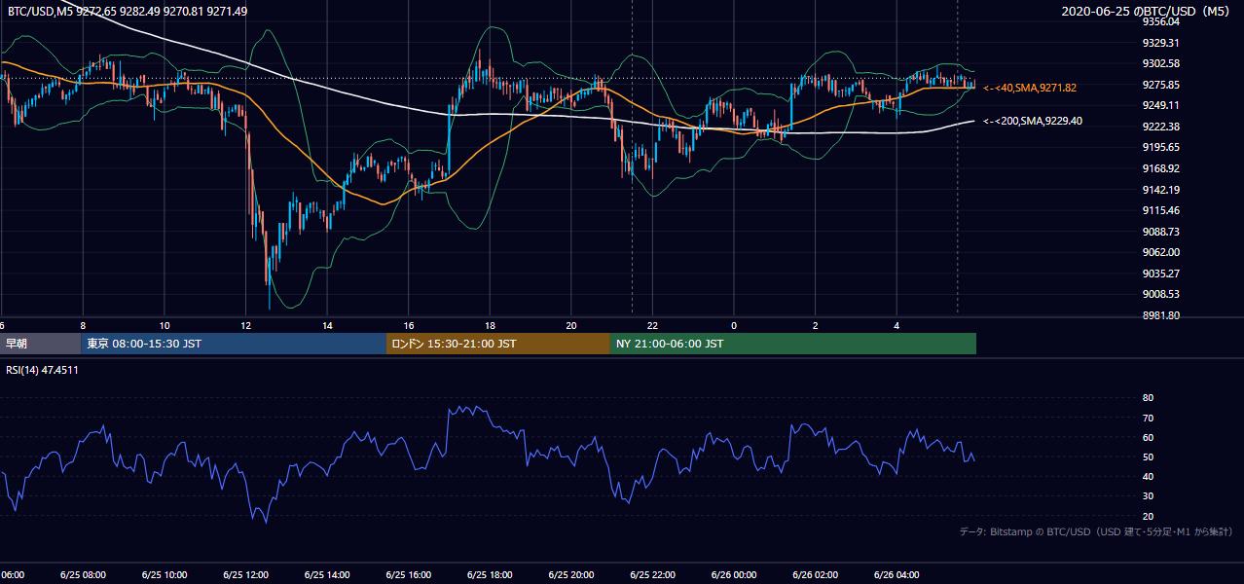This screenshot has height=584, width=1244.
Task: Click price axis label 9168.92
Action: click(1161, 168)
